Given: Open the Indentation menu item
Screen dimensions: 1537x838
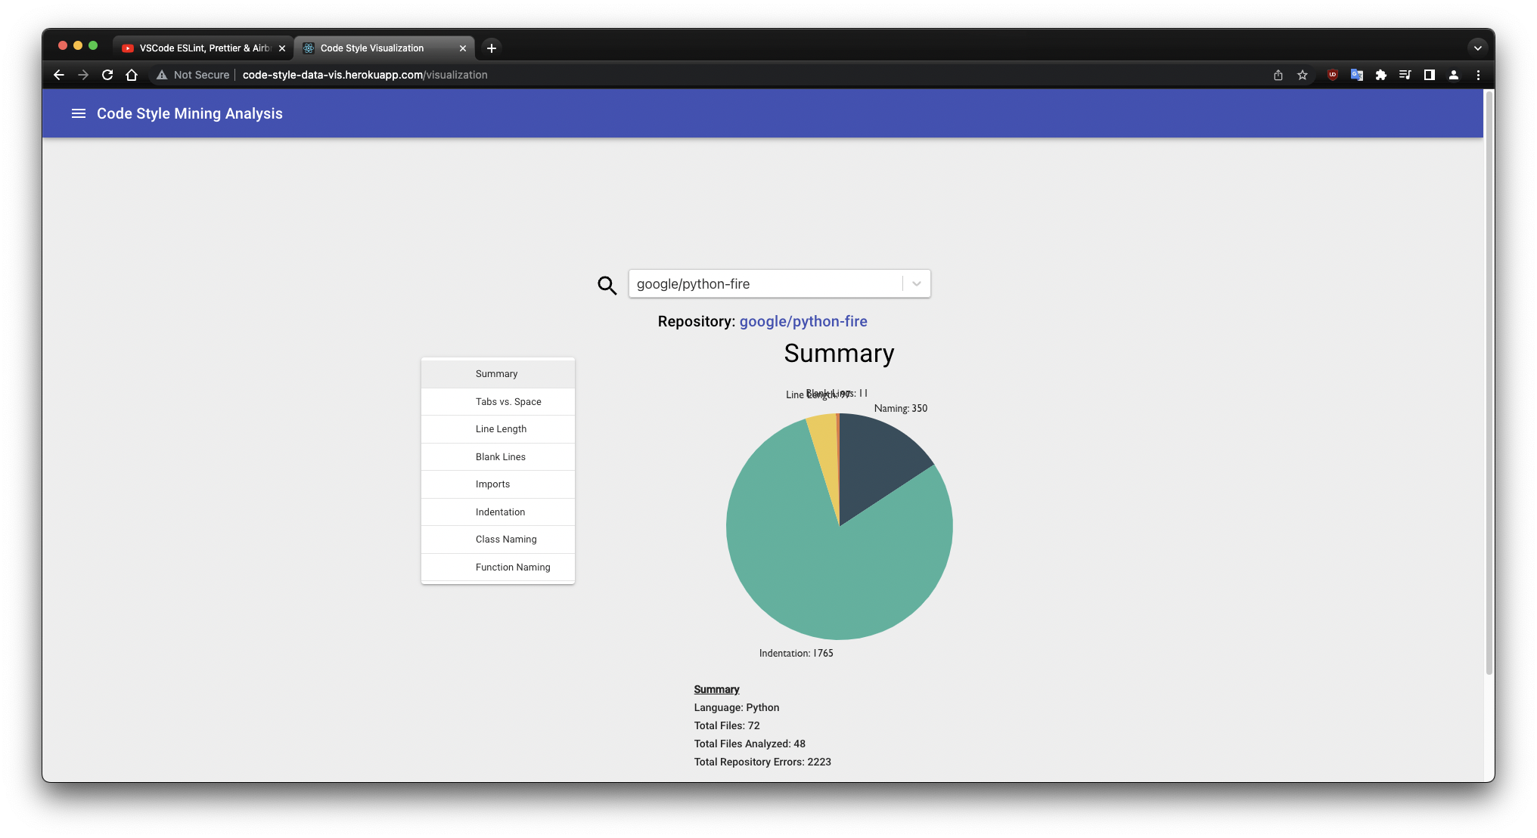Looking at the screenshot, I should coord(500,512).
